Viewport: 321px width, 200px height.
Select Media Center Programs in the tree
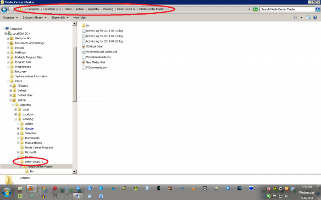[x=39, y=147]
